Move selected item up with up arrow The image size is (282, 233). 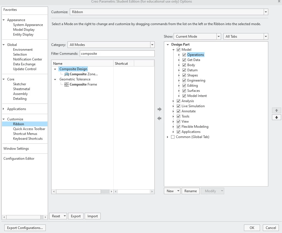[277, 110]
